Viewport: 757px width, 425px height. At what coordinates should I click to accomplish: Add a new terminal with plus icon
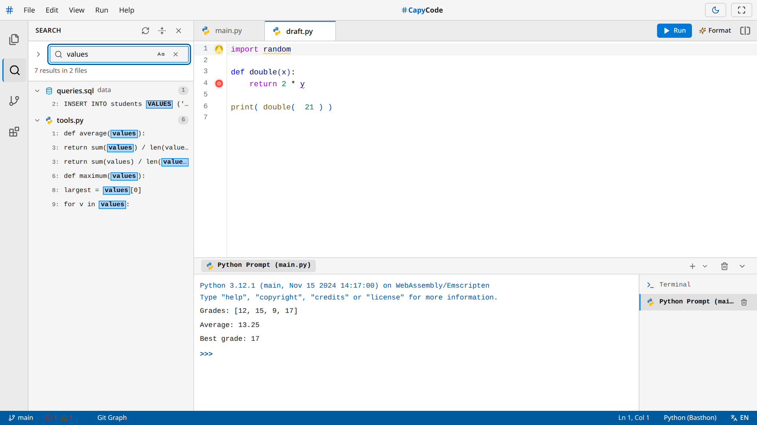(692, 266)
